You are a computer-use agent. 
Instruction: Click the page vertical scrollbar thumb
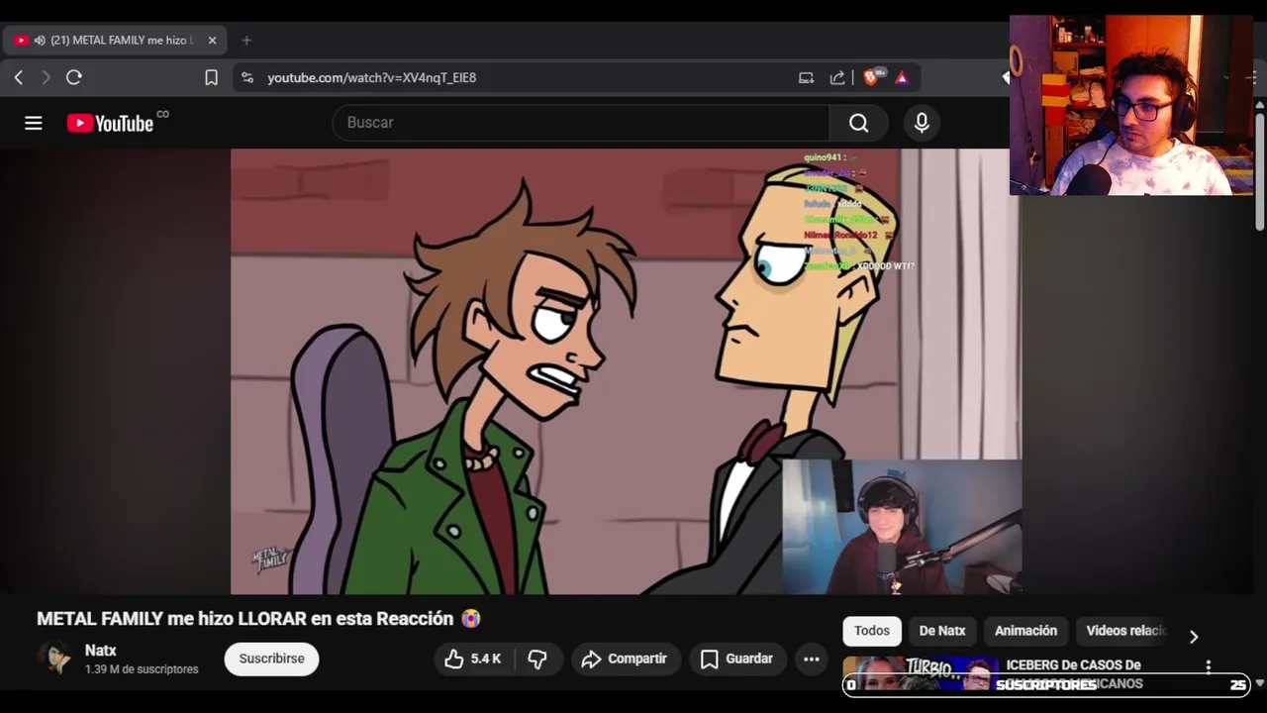(1259, 170)
